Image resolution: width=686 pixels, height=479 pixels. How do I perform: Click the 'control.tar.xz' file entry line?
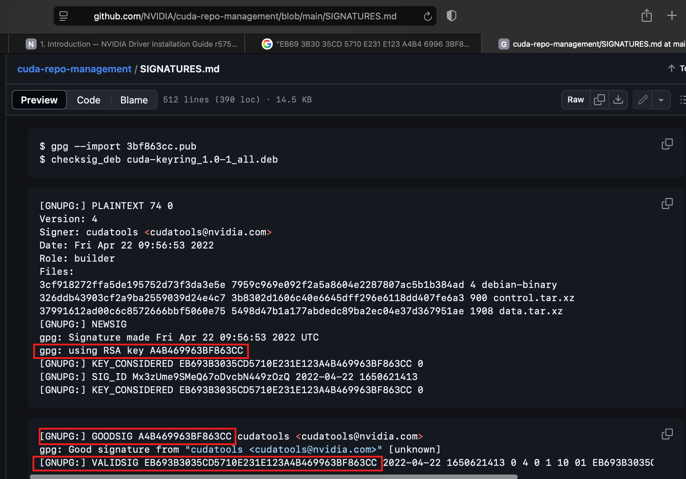click(307, 298)
